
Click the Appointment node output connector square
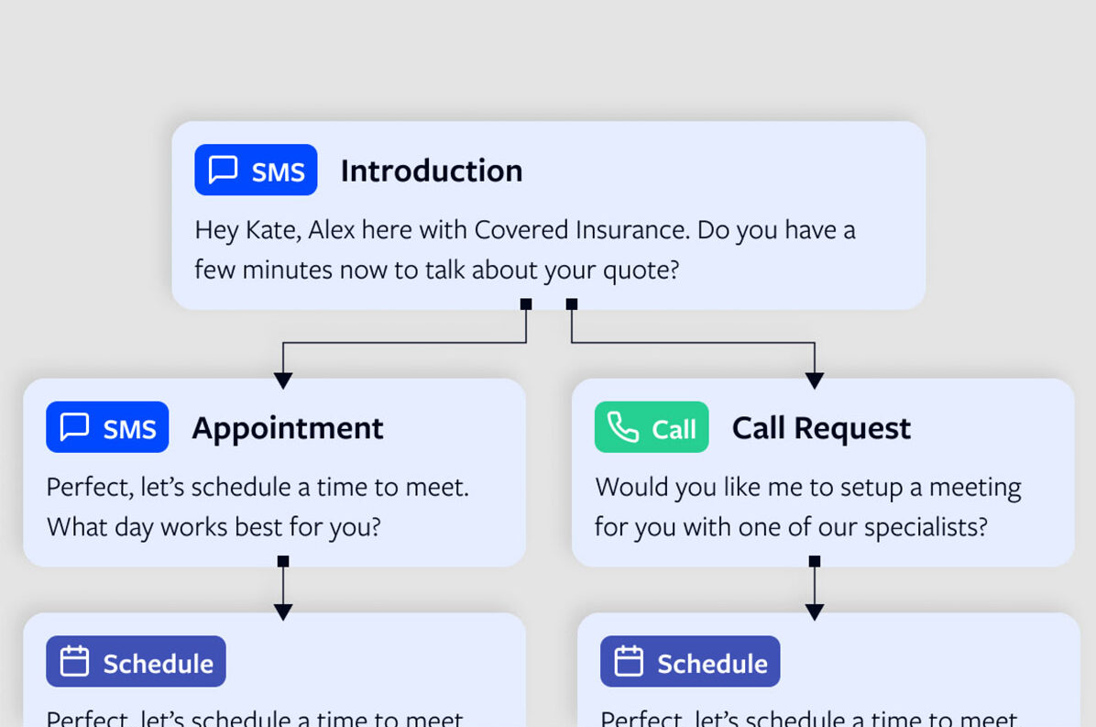283,561
